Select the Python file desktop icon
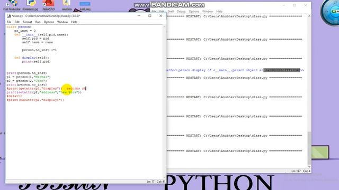 (30, 5)
